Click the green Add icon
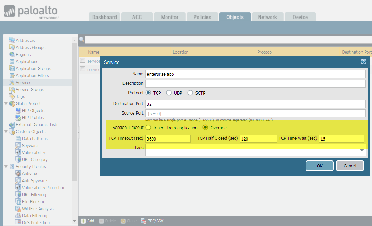 83,221
